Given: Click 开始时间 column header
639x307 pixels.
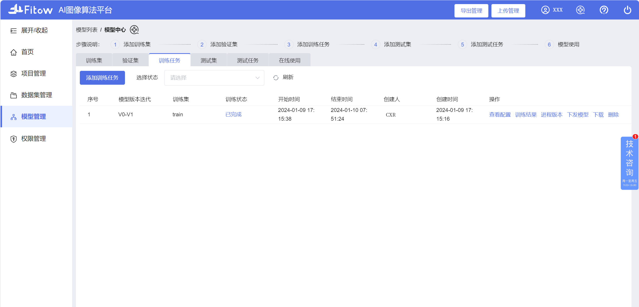Looking at the screenshot, I should [x=289, y=99].
